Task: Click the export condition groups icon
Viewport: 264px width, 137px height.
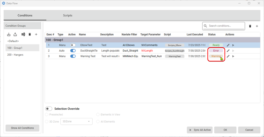Action: (x=15, y=34)
